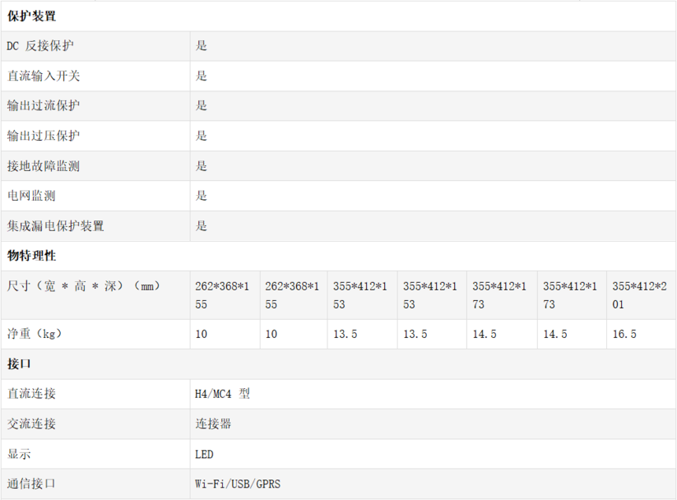Select the DC 反接保护 label cell

pyautogui.click(x=41, y=46)
